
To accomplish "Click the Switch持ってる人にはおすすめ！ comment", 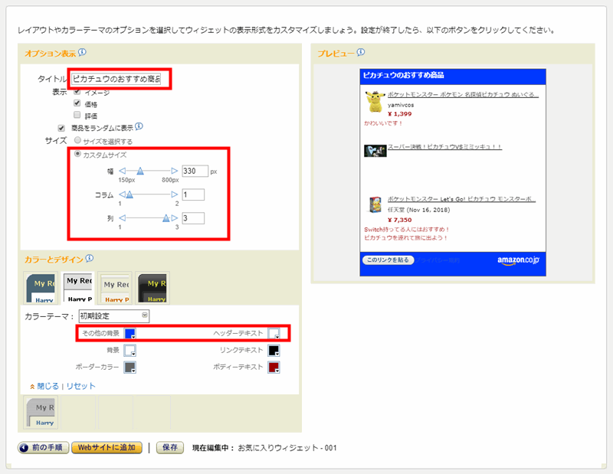I will 407,230.
